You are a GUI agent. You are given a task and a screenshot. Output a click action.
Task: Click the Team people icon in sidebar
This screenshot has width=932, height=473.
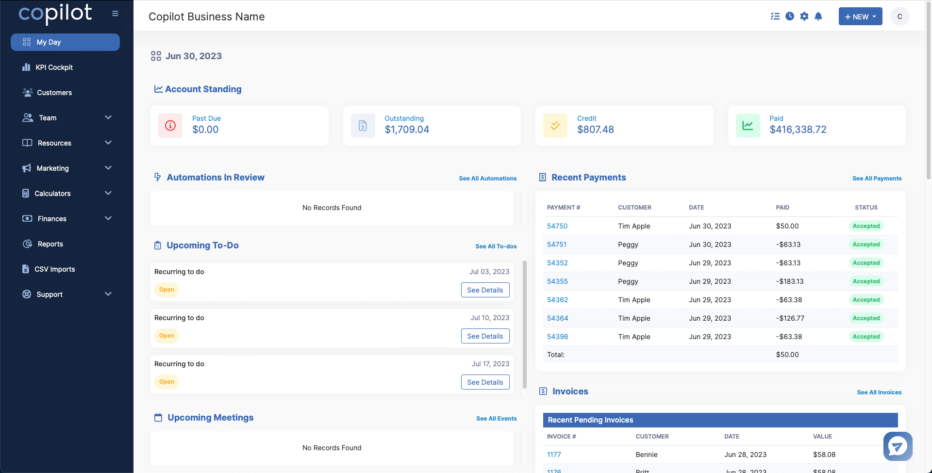pyautogui.click(x=28, y=117)
